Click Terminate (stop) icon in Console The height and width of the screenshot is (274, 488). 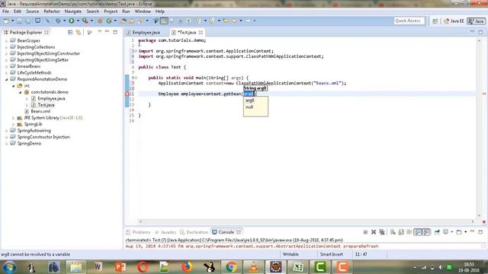pyautogui.click(x=365, y=232)
